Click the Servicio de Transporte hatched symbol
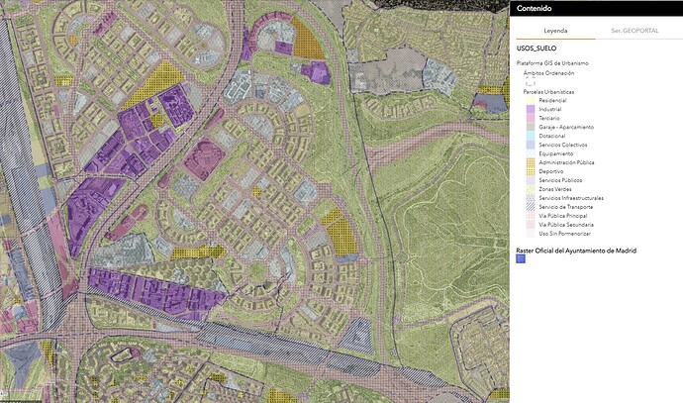The height and width of the screenshot is (403, 683). (x=530, y=207)
